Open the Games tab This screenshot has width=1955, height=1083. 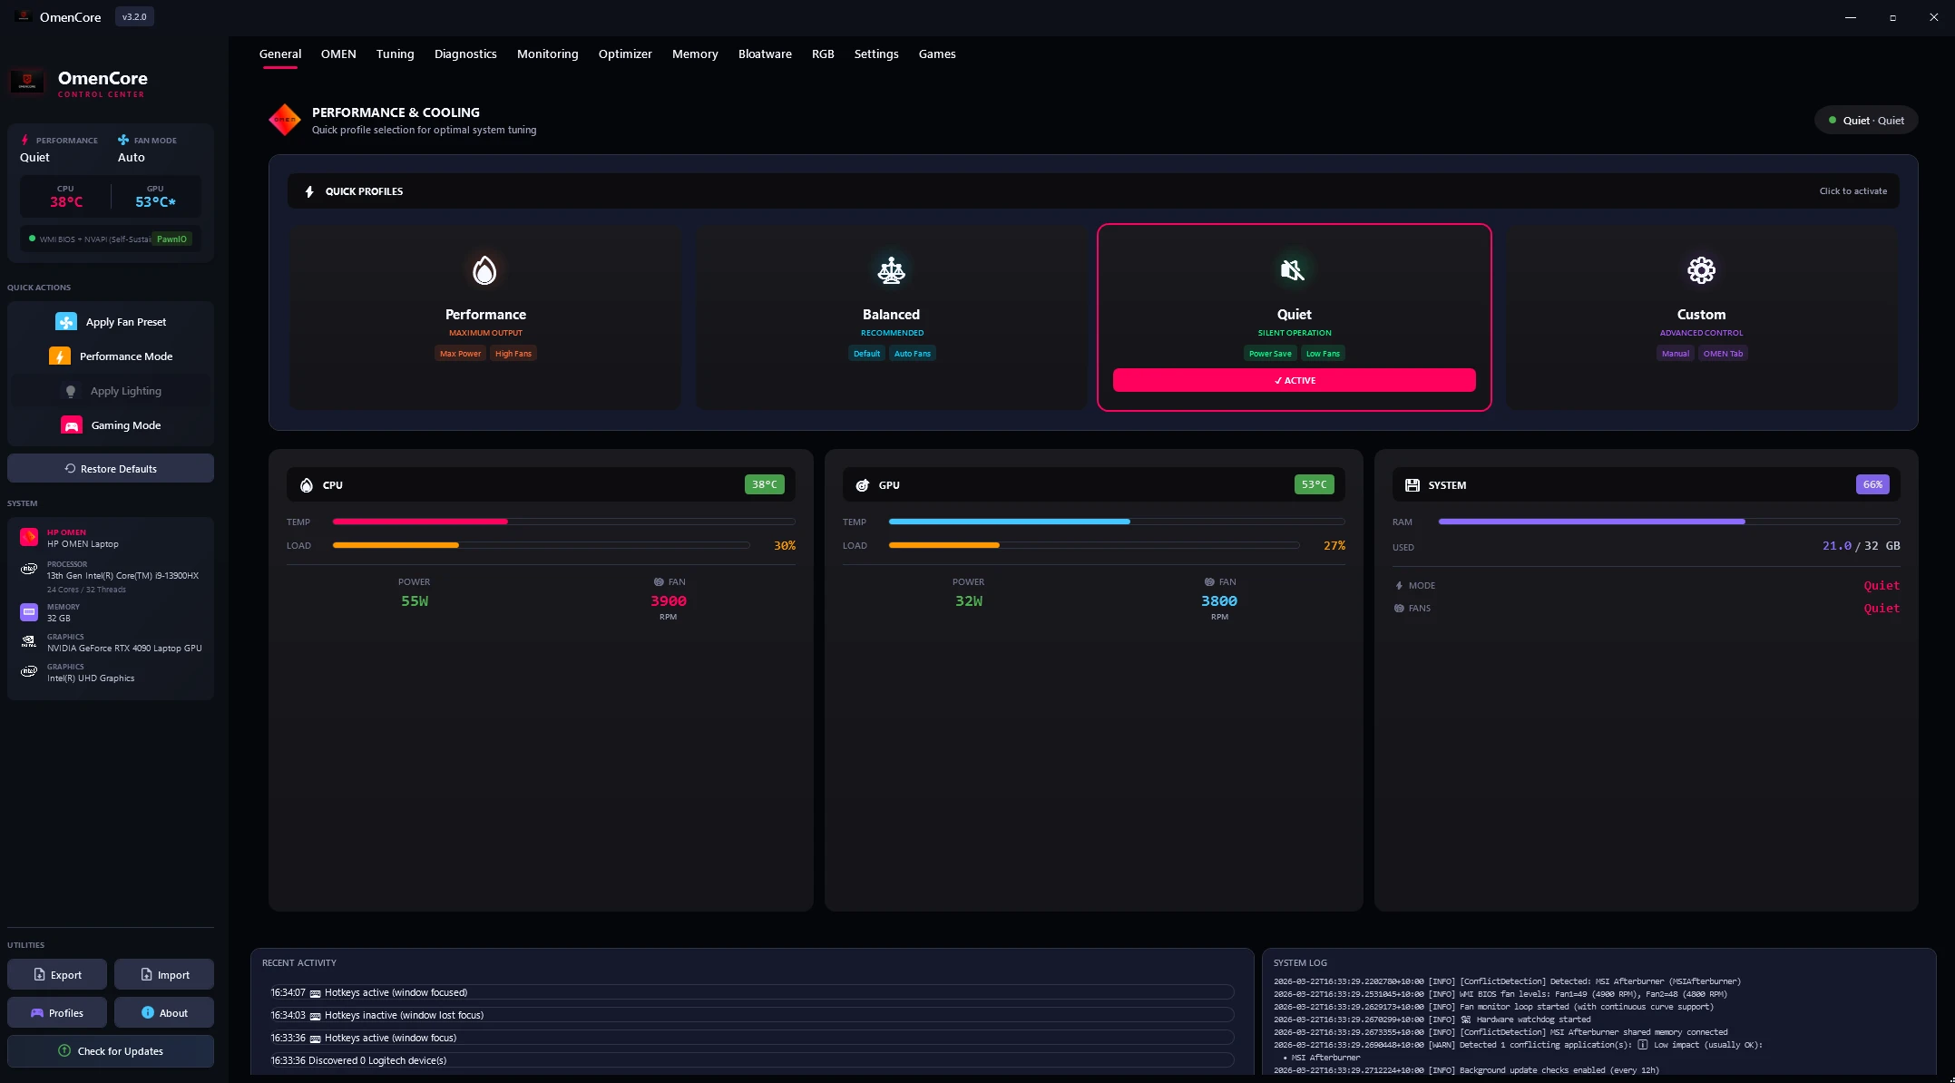click(x=937, y=54)
